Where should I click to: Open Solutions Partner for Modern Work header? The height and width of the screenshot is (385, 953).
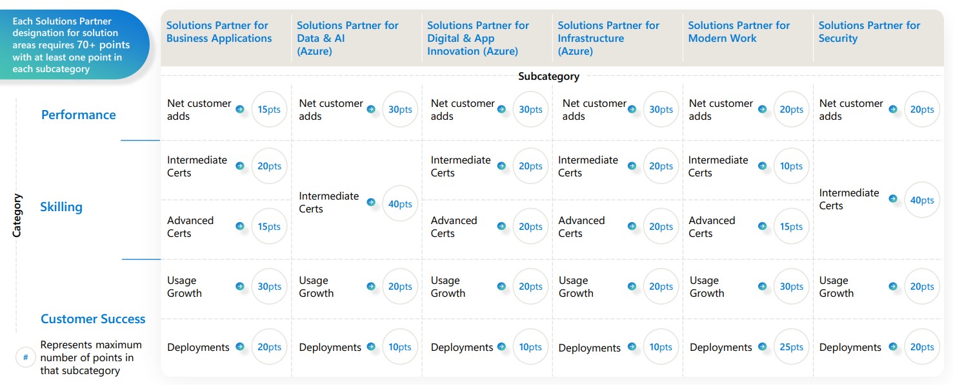[739, 32]
